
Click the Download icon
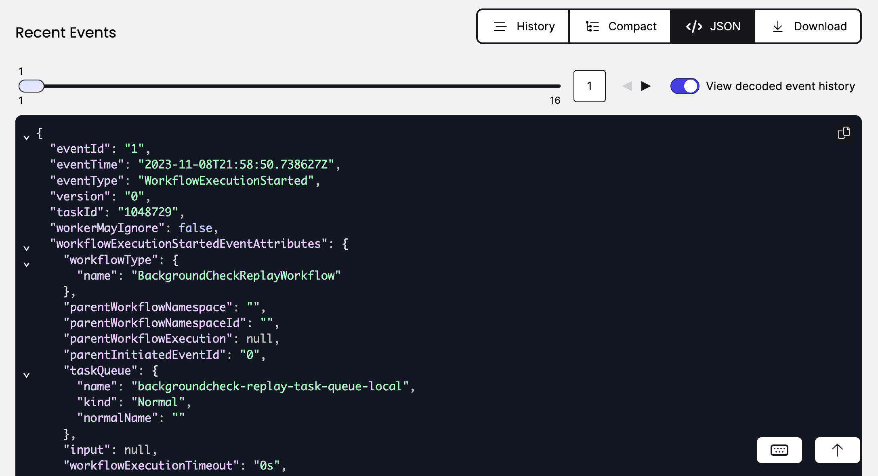(777, 26)
